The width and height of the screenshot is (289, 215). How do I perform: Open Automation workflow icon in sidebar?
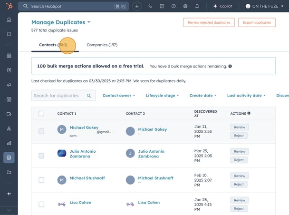point(9,128)
